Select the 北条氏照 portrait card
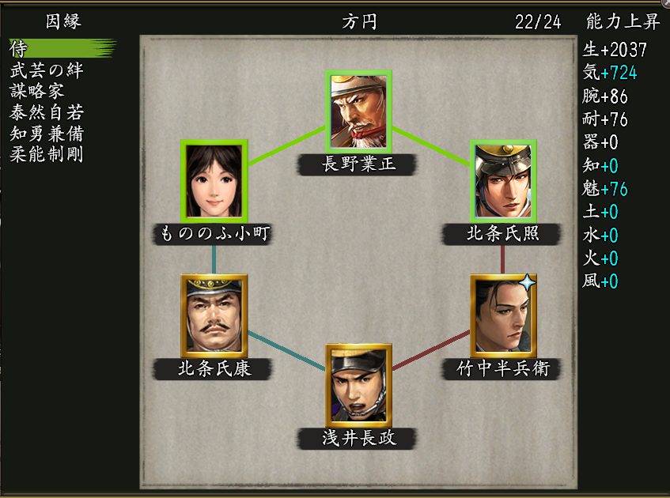The image size is (670, 498). click(503, 181)
